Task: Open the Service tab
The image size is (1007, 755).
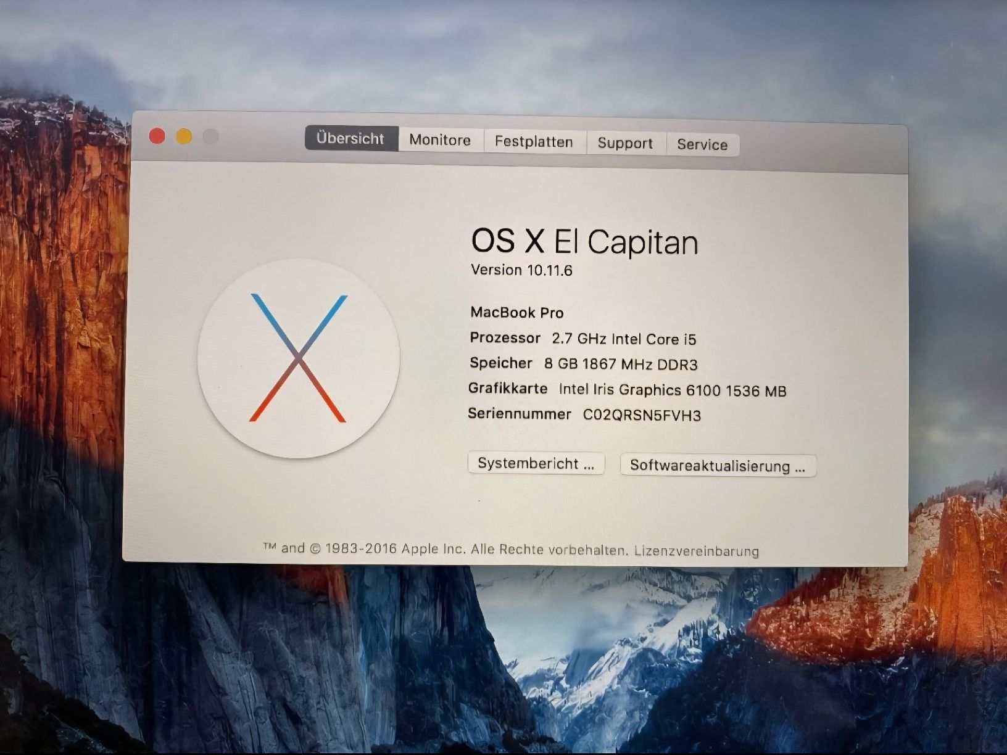Action: coord(703,144)
